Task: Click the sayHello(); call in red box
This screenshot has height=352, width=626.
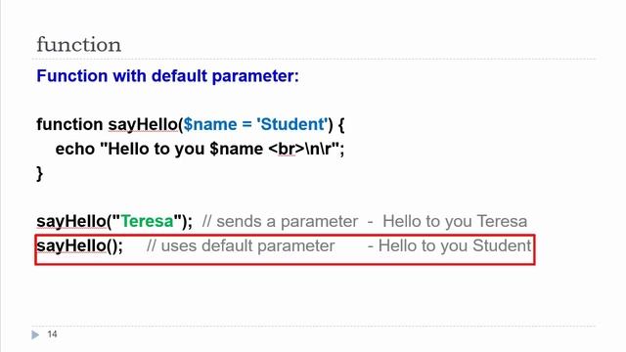Action: tap(79, 245)
